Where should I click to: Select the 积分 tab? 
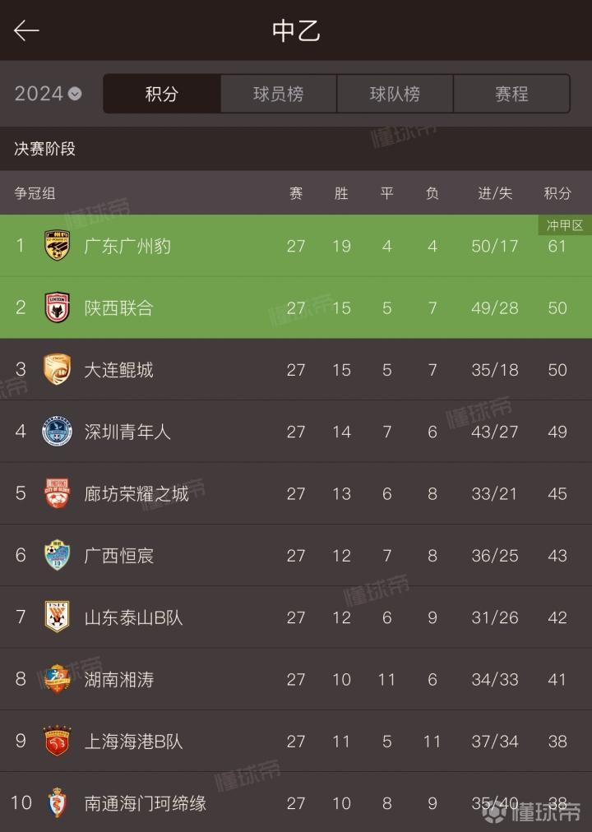pyautogui.click(x=162, y=94)
